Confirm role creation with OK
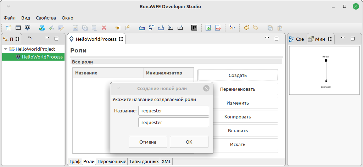Screen dimensions: 363x167 pos(189,142)
